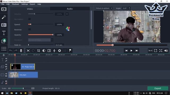Image resolution: width=170 pixels, height=95 pixels.
Task: Click the Undo arrow in toolbar
Action: pyautogui.click(x=11, y=50)
